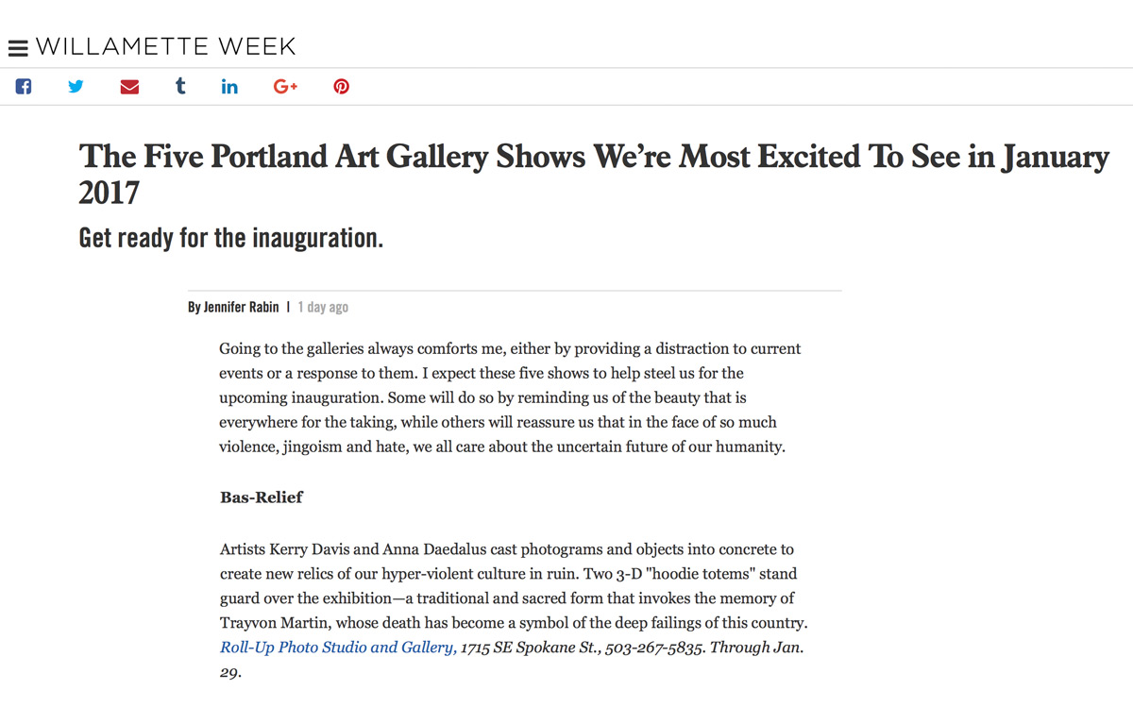The image size is (1133, 724).
Task: Click the 'Through Jan. 29' date text
Action: pos(757,648)
